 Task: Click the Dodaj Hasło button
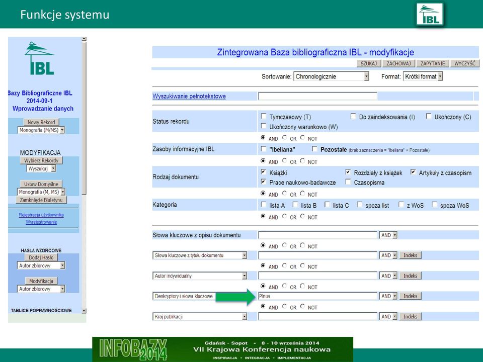coord(41,257)
